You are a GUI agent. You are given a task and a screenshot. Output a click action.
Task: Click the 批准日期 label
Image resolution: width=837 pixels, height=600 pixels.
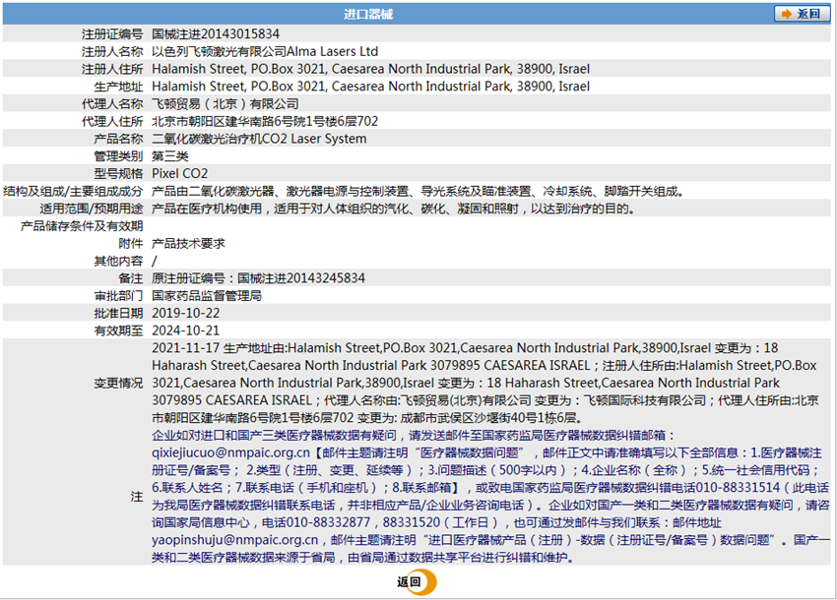[118, 314]
